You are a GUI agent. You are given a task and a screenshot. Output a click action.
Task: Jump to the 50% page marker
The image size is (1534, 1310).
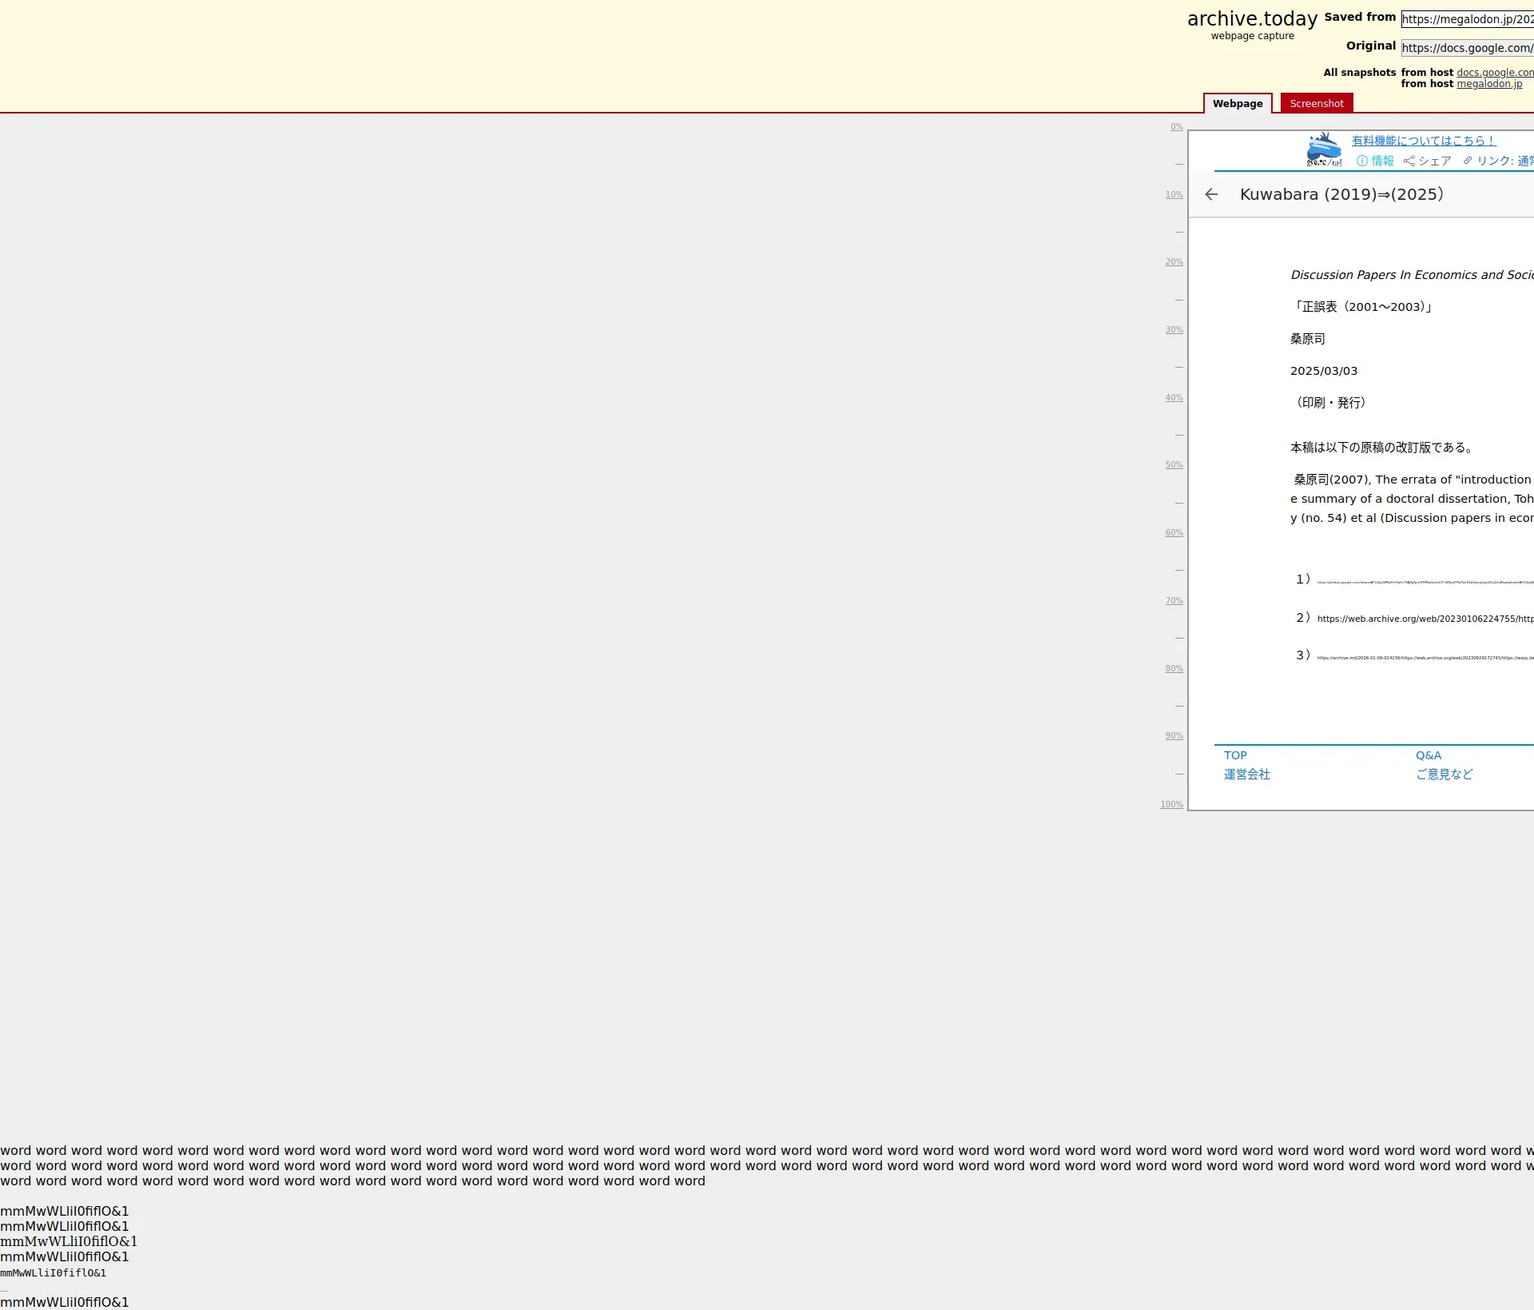[x=1174, y=465]
